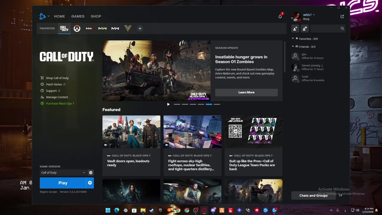Select the active blue slide indicator
382x215 pixels.
click(x=209, y=104)
